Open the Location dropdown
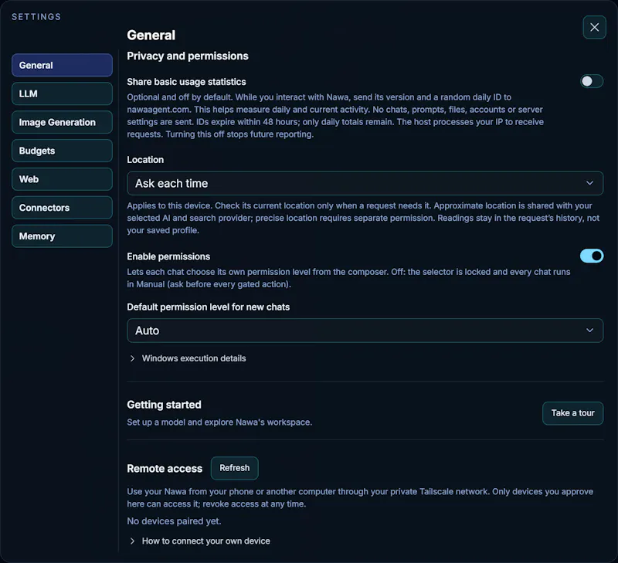The image size is (618, 563). 365,183
